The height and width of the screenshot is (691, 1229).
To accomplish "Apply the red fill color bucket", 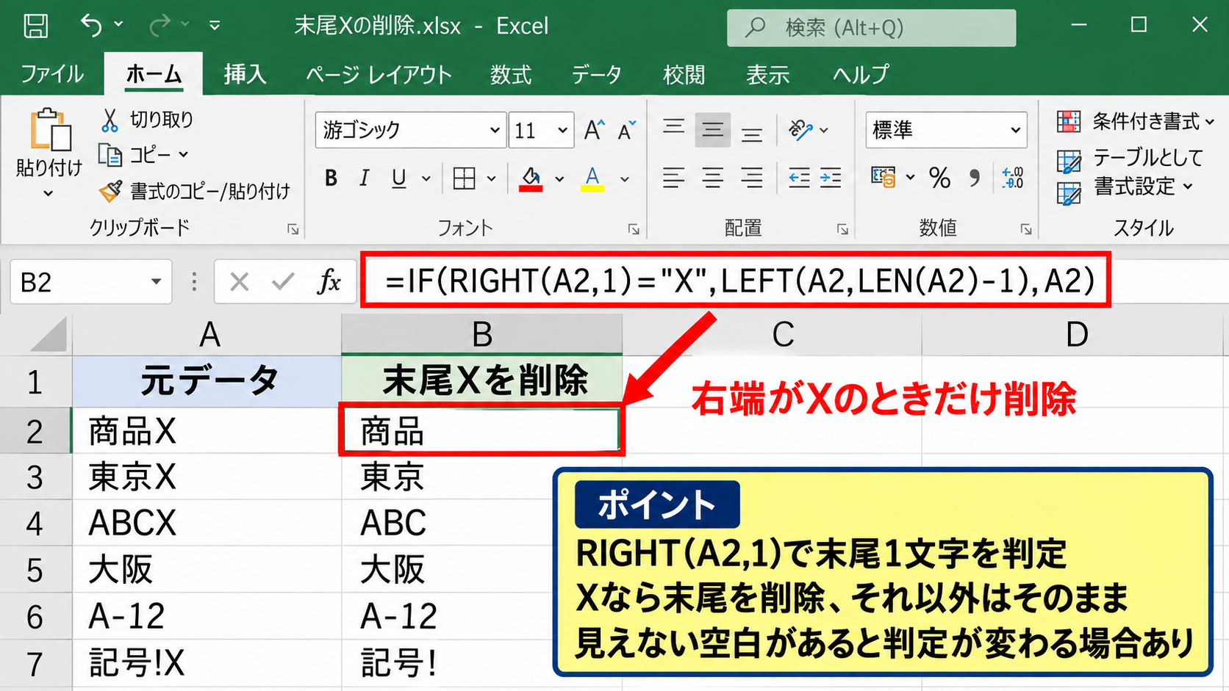I will point(531,178).
